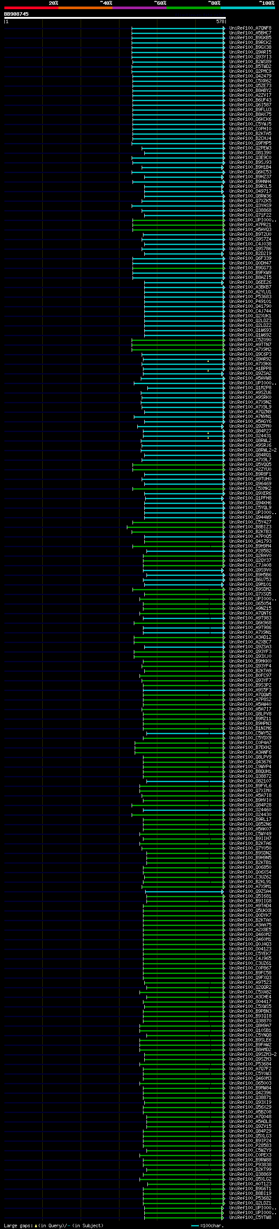Click the alignment bar for UniRef100_Q93YI3
The width and height of the screenshot is (279, 1229).
[x=178, y=57]
